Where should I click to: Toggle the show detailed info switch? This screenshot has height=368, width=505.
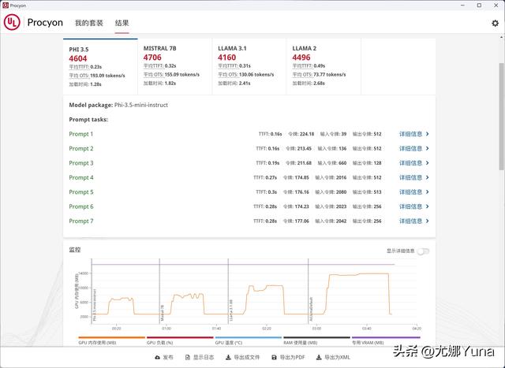(423, 251)
